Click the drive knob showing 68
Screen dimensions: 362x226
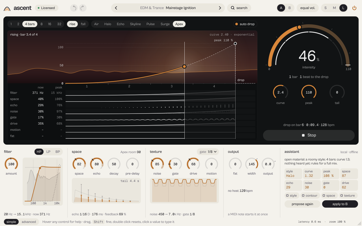(193, 164)
